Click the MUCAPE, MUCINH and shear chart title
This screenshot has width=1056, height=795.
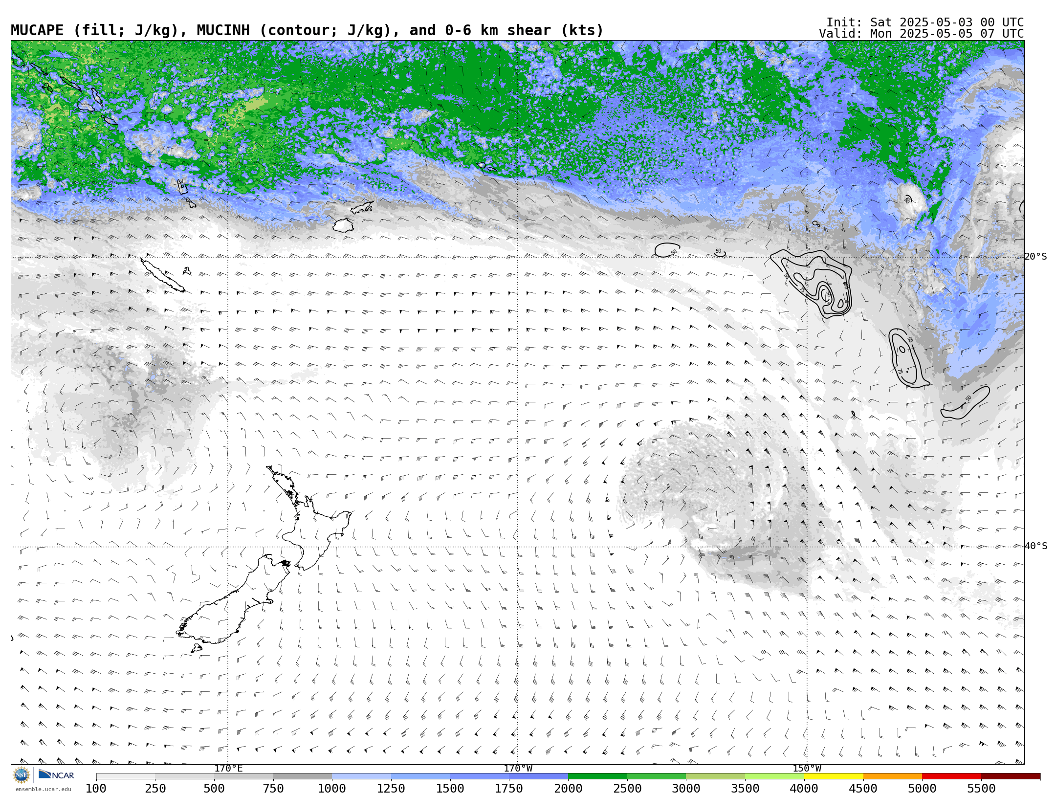[307, 30]
